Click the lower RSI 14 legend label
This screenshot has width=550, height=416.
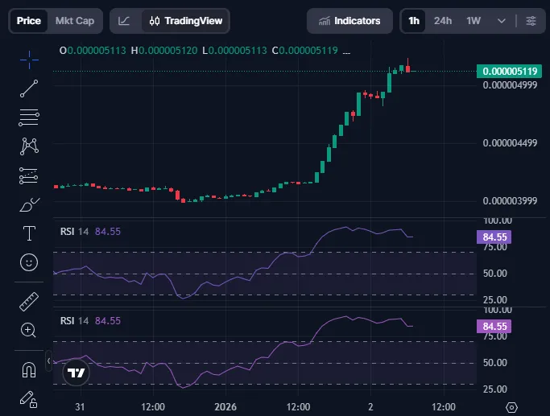74,321
